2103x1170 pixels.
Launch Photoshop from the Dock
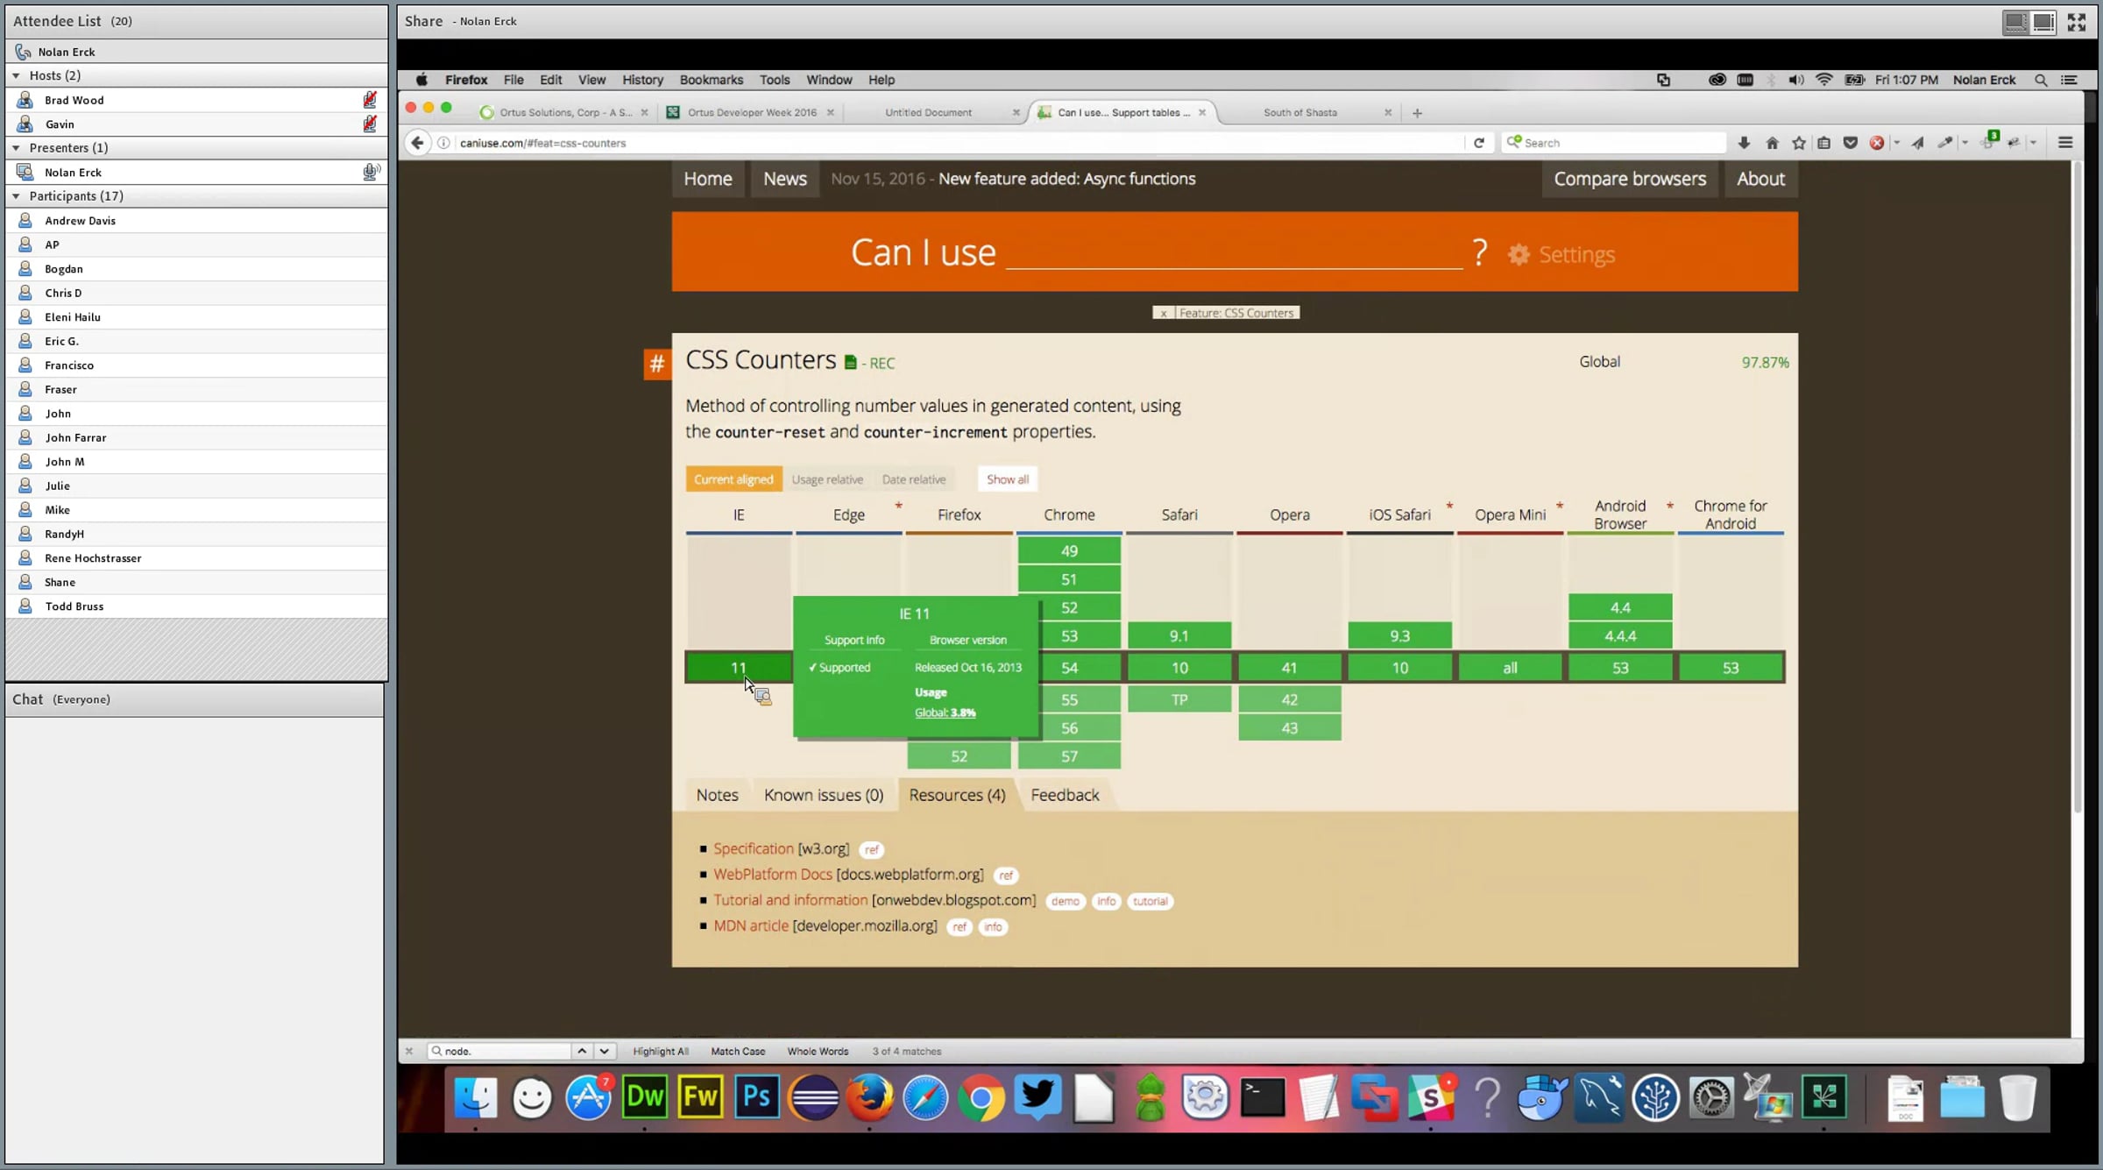(757, 1096)
